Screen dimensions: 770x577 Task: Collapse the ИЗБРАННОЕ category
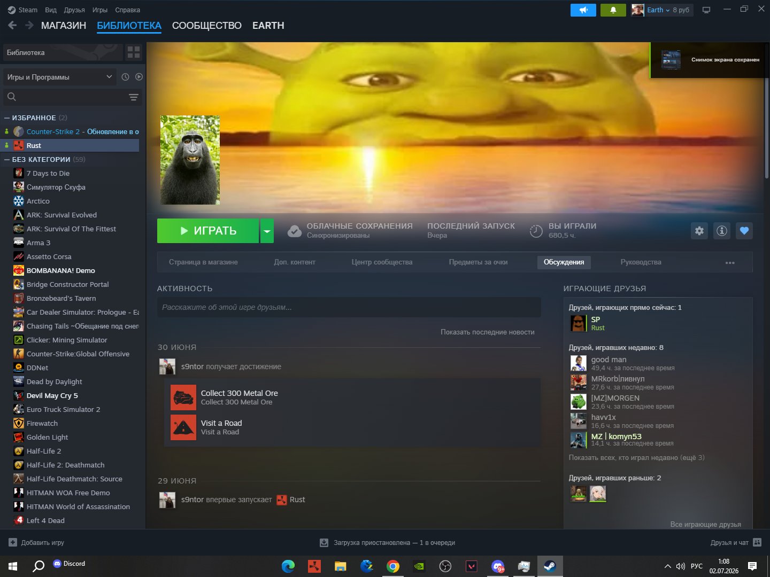(x=7, y=118)
